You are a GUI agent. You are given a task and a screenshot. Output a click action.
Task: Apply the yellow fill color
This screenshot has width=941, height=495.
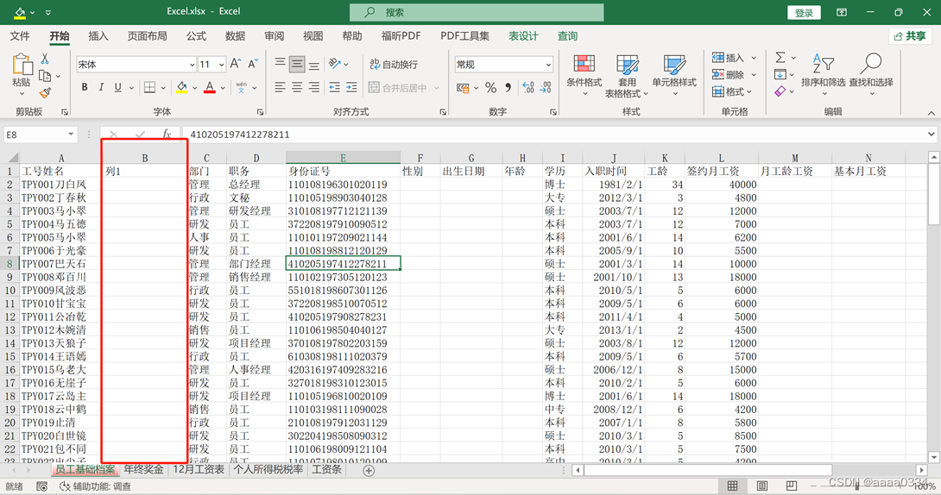click(x=182, y=87)
